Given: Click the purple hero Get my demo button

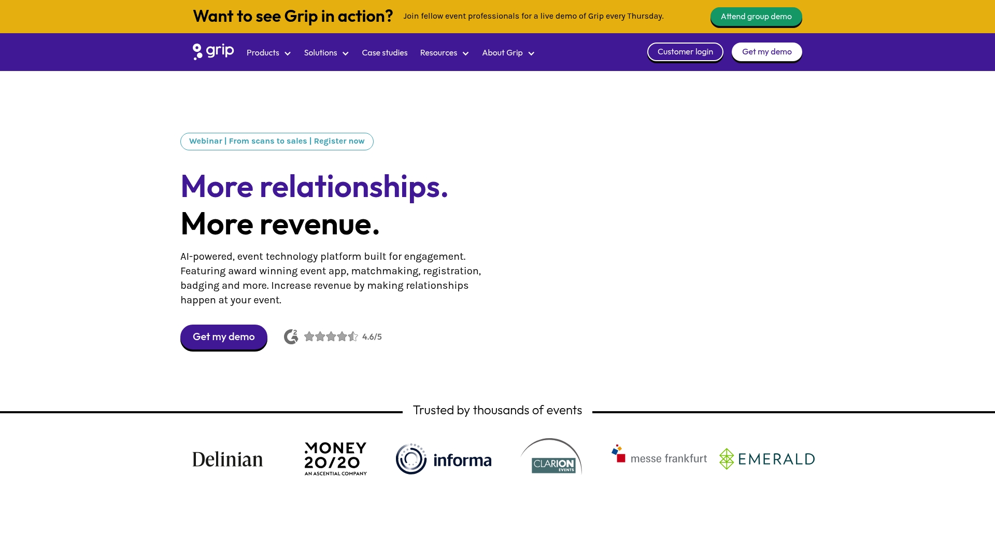Looking at the screenshot, I should (x=223, y=337).
